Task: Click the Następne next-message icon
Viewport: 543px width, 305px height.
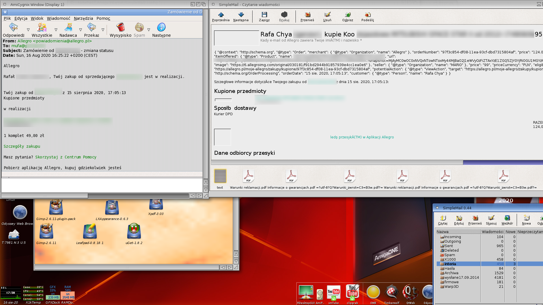Action: point(161,27)
